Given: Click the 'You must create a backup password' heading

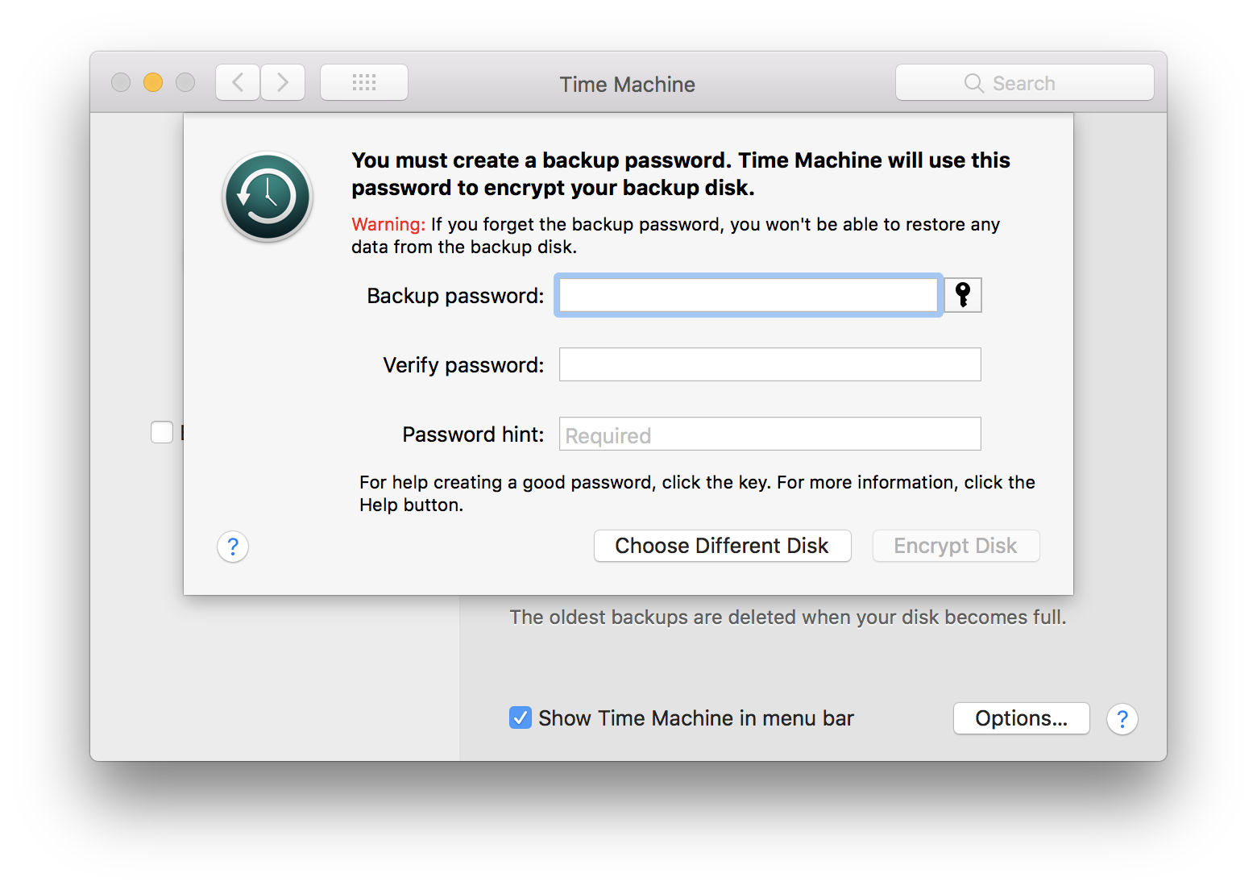Looking at the screenshot, I should pos(681,174).
